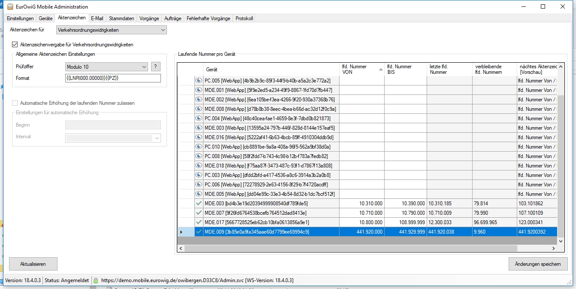Open the Aktenzeichen für dropdown
576x289 pixels.
click(x=112, y=30)
